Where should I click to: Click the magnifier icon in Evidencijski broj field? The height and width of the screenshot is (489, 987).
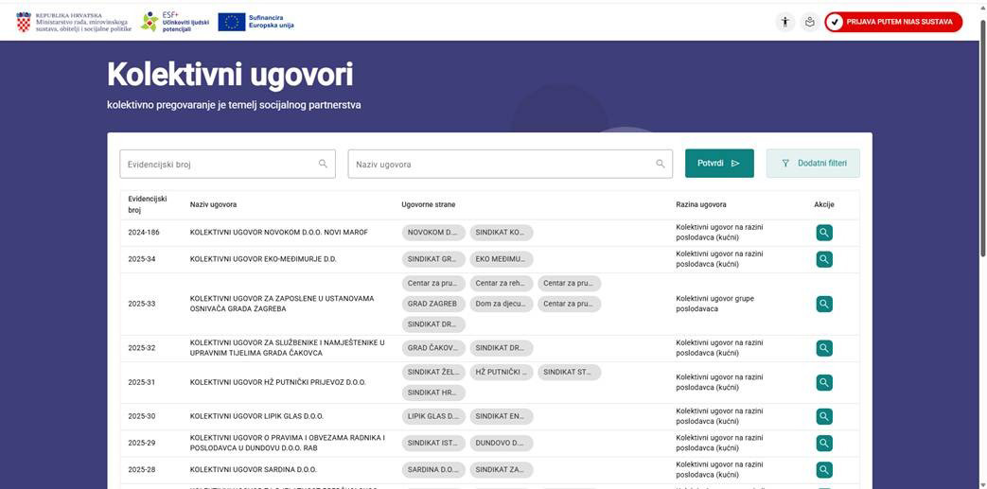pyautogui.click(x=323, y=164)
